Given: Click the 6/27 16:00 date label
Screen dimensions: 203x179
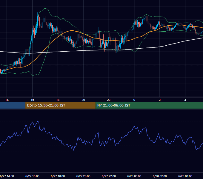Looking at the screenshot, I should click(x=32, y=176).
